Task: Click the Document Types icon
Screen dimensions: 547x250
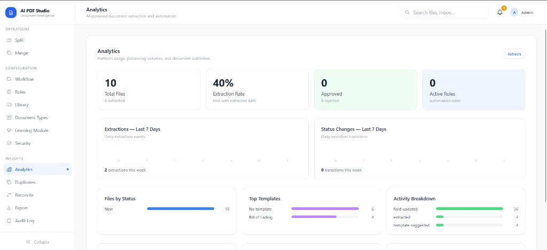Action: pyautogui.click(x=9, y=118)
